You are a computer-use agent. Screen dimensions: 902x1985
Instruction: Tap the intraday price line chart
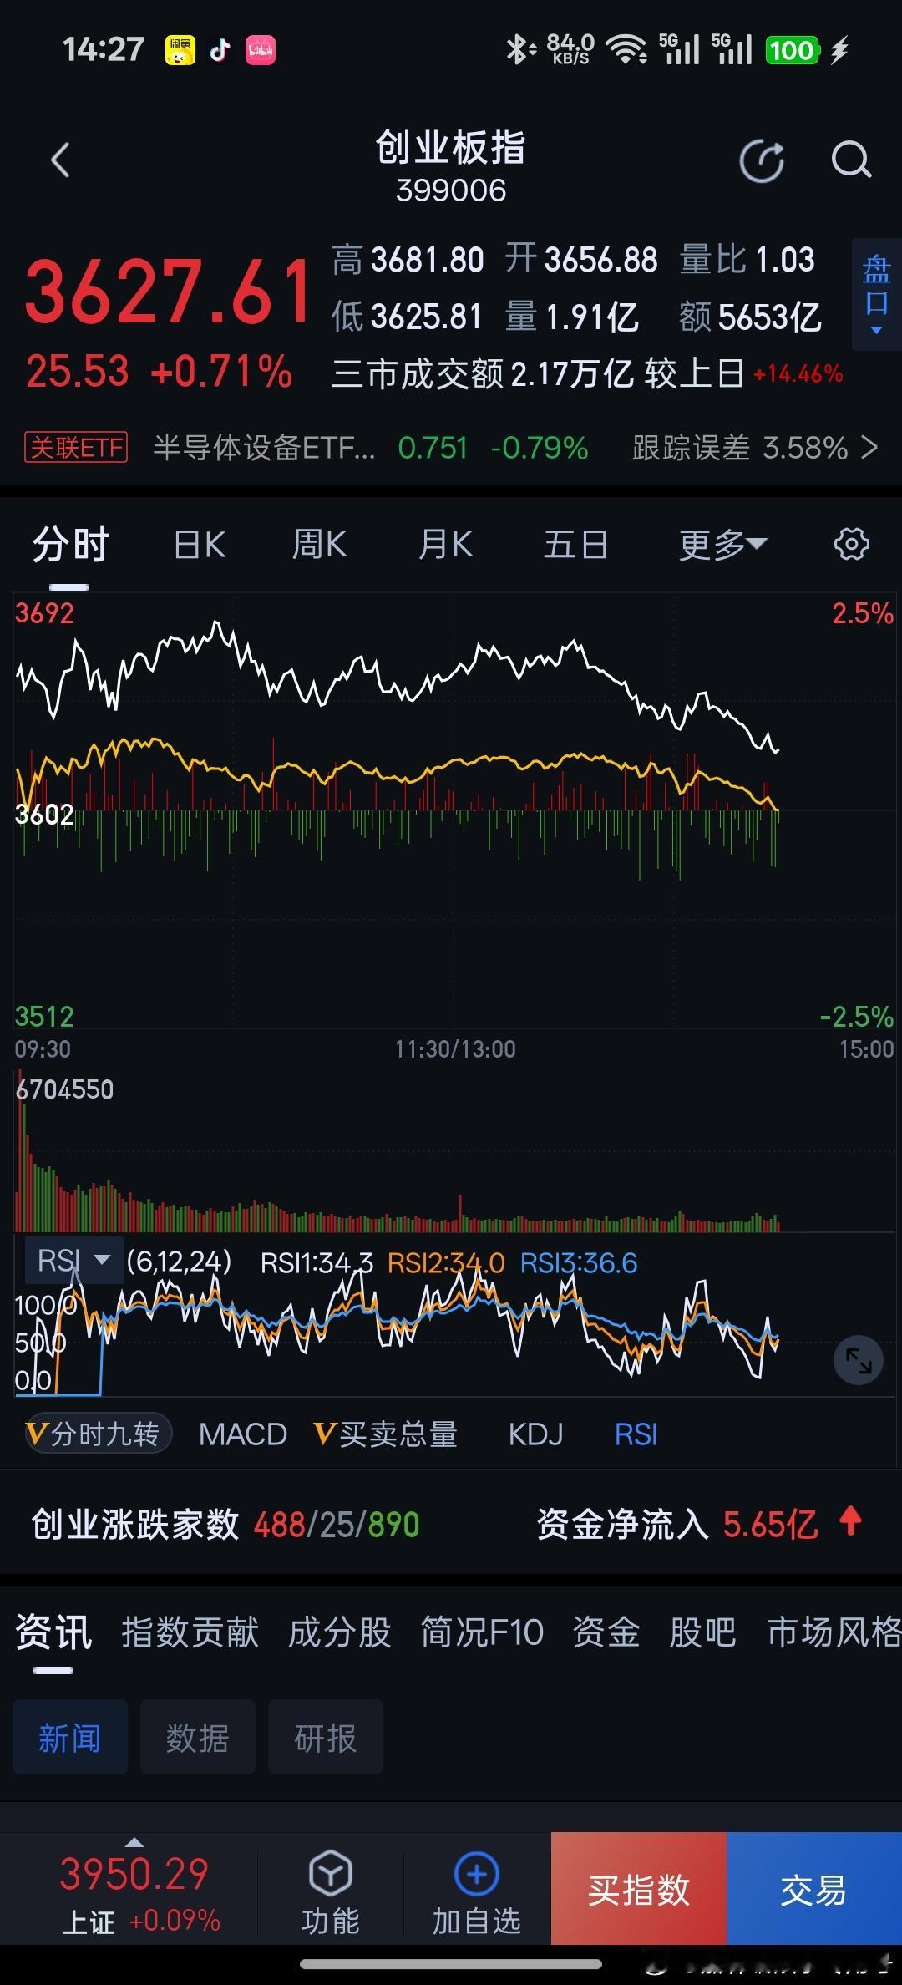coord(455,810)
